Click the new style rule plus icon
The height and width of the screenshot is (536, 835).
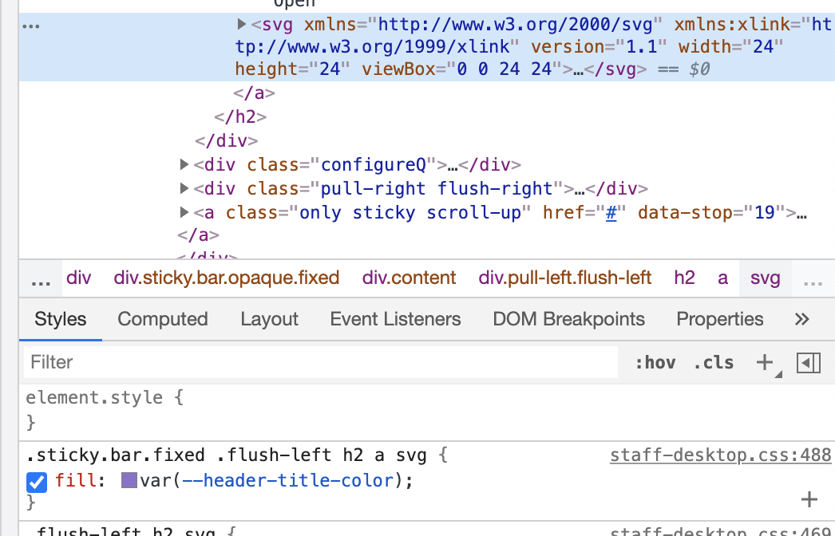[765, 363]
